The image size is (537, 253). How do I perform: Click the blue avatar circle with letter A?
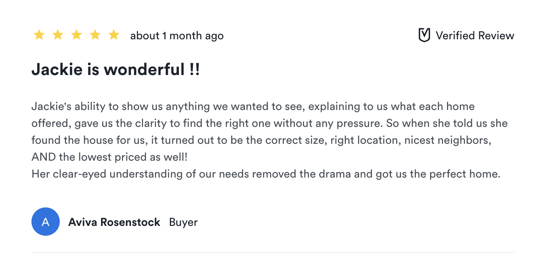46,222
